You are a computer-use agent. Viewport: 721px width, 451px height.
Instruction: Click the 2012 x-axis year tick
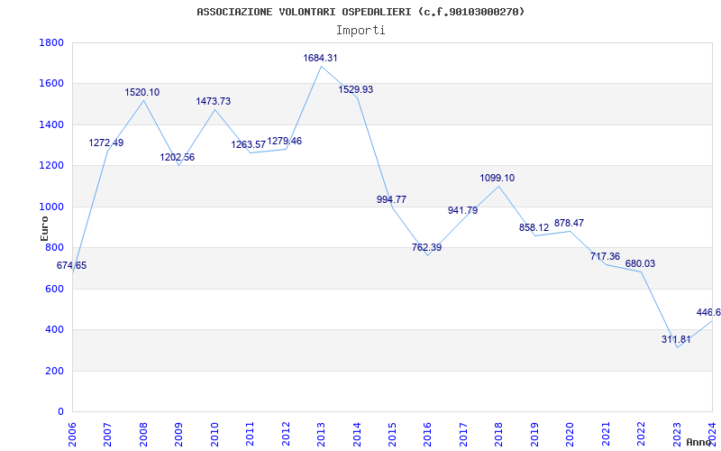click(286, 435)
